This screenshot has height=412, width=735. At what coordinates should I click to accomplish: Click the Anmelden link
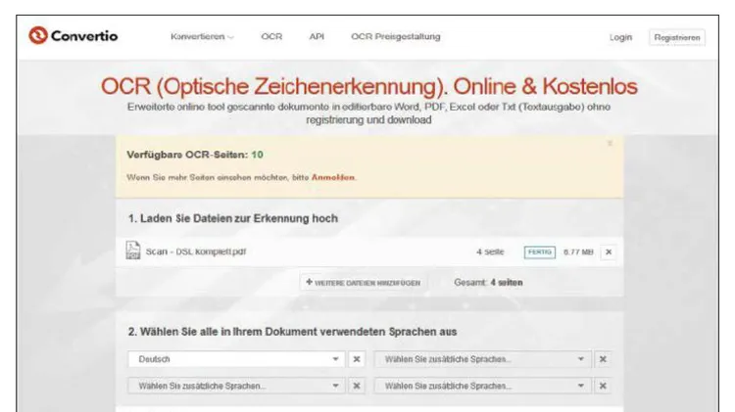pos(333,177)
